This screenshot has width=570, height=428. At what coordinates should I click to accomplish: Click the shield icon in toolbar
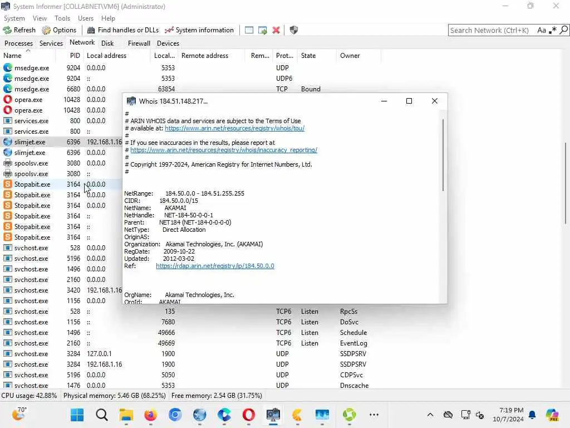coord(294,30)
